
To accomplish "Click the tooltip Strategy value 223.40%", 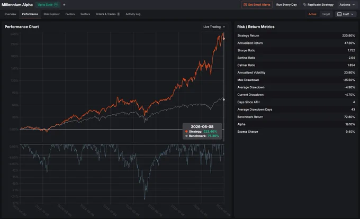I will [210, 132].
